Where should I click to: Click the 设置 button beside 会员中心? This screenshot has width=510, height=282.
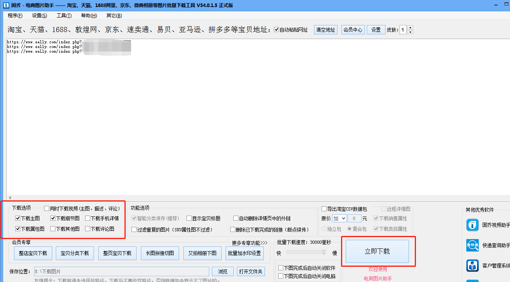(376, 30)
